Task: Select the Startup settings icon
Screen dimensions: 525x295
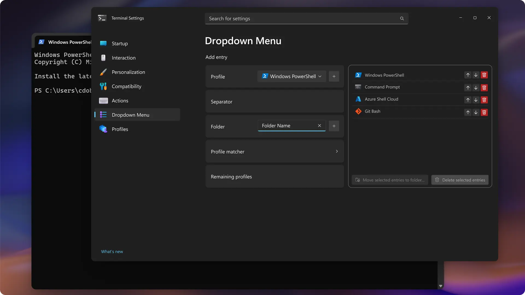Action: (103, 43)
